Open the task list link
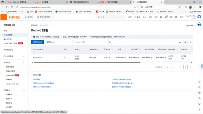This screenshot has height=114, width=203. pyautogui.click(x=190, y=25)
